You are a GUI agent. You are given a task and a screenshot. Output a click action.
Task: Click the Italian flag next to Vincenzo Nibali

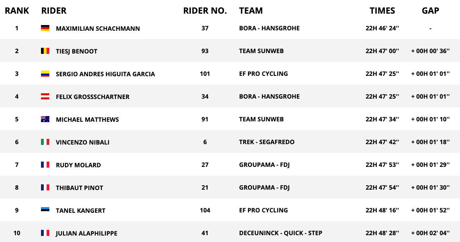pos(45,142)
